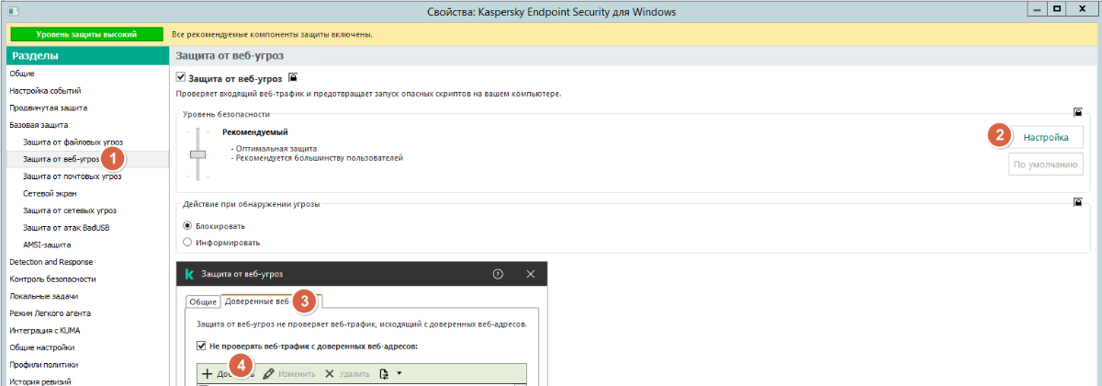Select AMSI-защита in sidebar
Viewport: 1102px width, 386px height.
[47, 244]
